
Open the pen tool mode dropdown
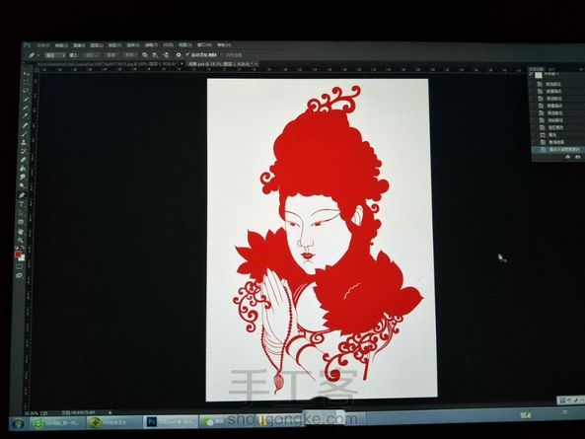pos(55,55)
